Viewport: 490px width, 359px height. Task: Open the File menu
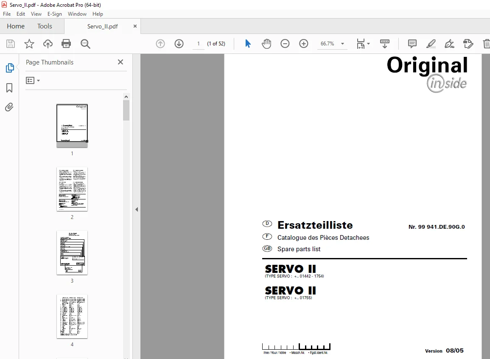7,14
